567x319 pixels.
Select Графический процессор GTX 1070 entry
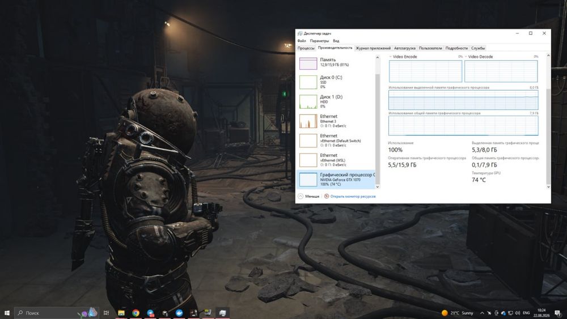pyautogui.click(x=336, y=179)
